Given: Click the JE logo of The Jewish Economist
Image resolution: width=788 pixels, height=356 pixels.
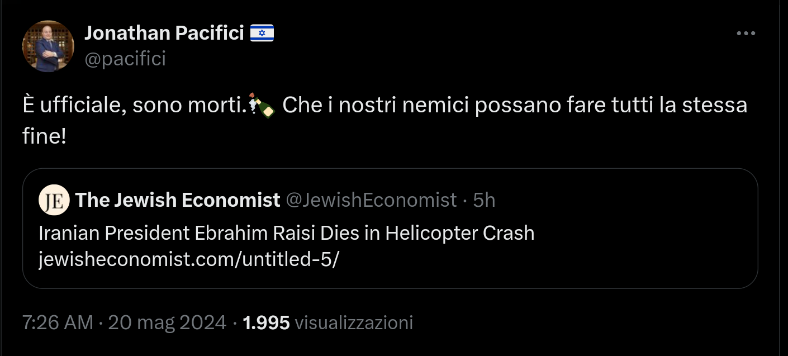Looking at the screenshot, I should point(54,200).
